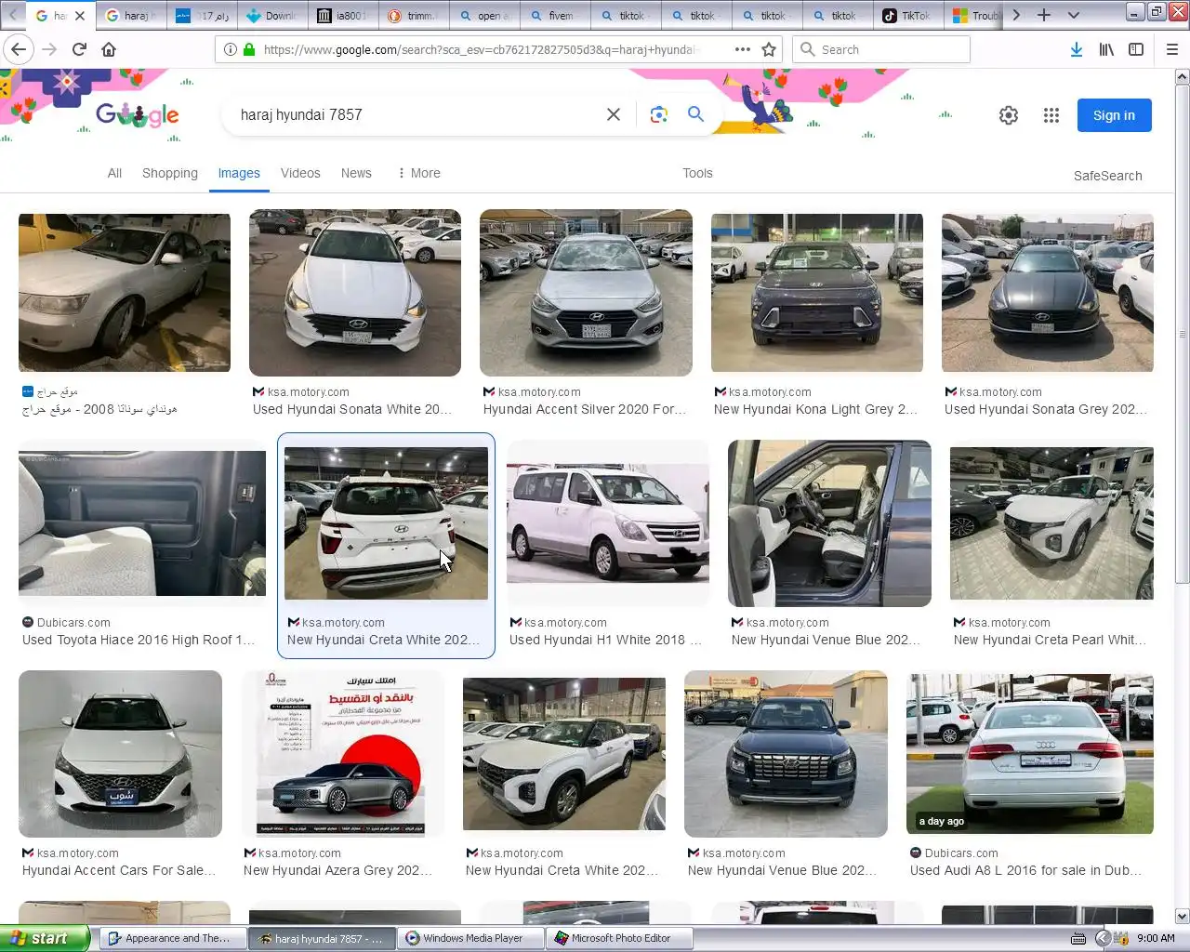
Task: Open Hyundai Accent Silver 2020 result link
Action: 585,409
